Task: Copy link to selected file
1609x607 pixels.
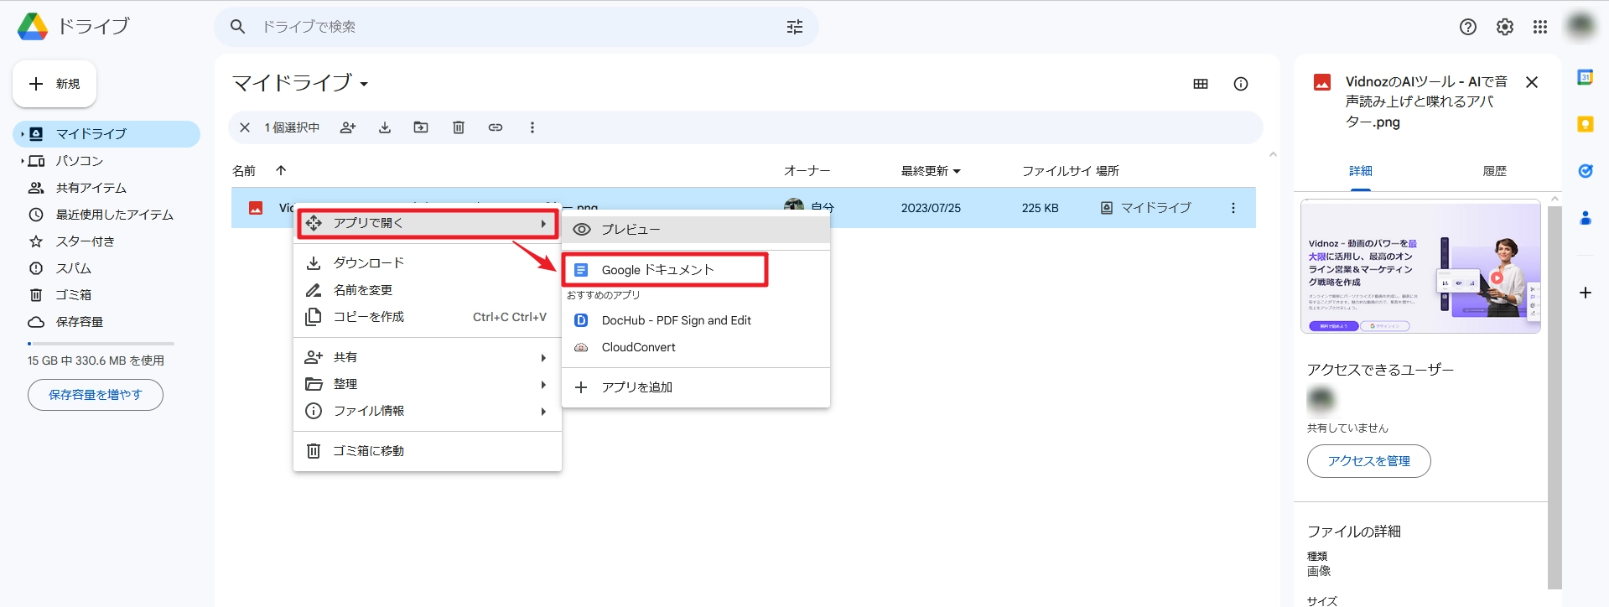Action: [x=496, y=127]
